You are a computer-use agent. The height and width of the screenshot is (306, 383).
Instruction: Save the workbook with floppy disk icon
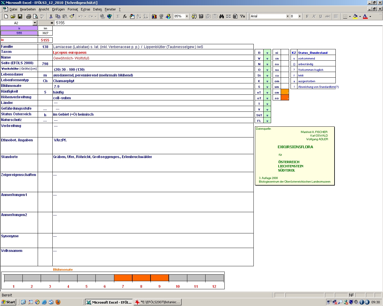[x=20, y=16]
